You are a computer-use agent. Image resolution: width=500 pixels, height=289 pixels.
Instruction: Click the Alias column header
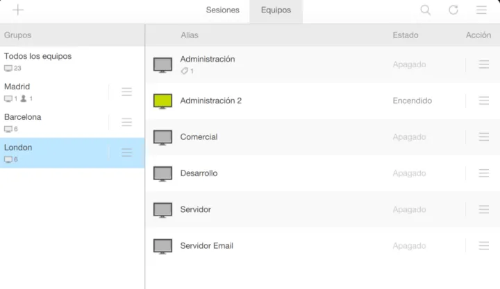click(189, 35)
